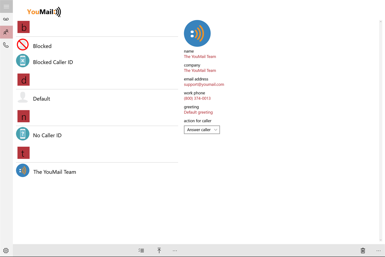Edit company field The YouMail Team
Viewport: 385px width, 257px height.
[200, 70]
